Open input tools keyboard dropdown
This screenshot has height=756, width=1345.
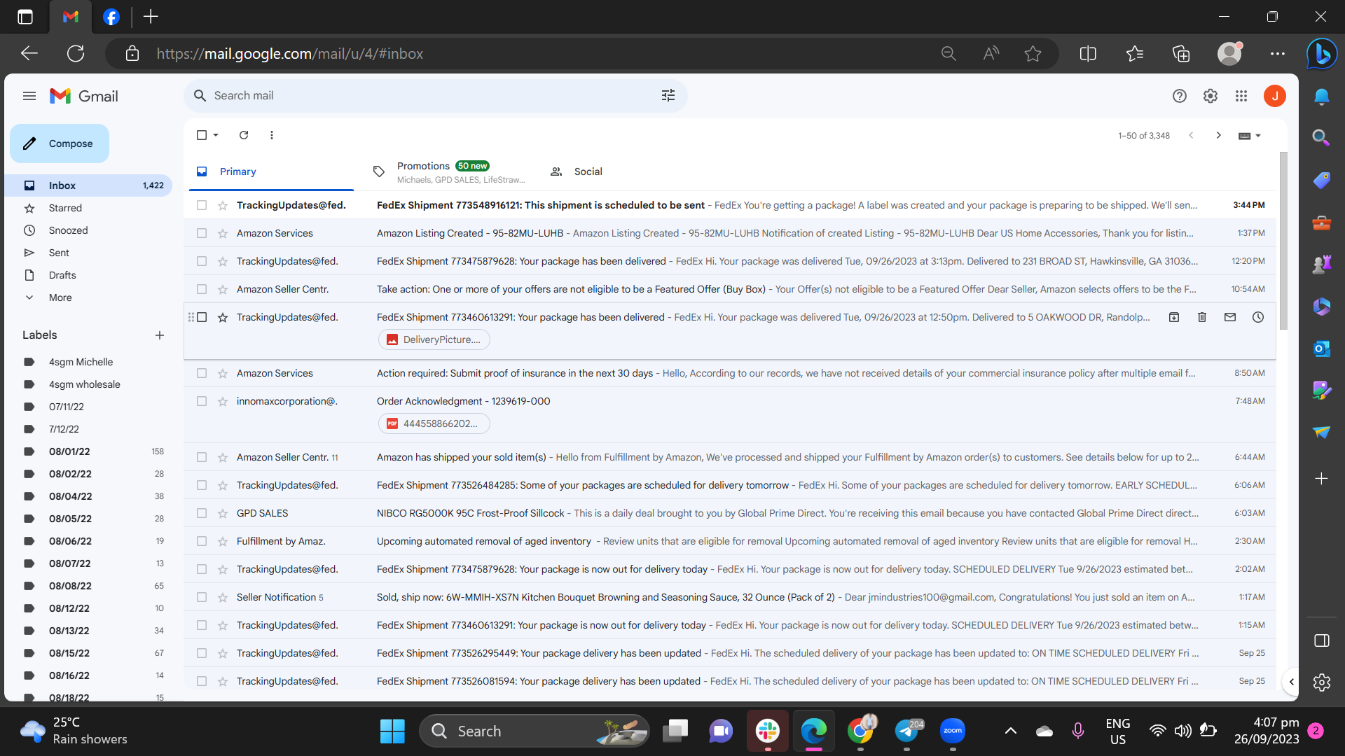click(x=1250, y=135)
